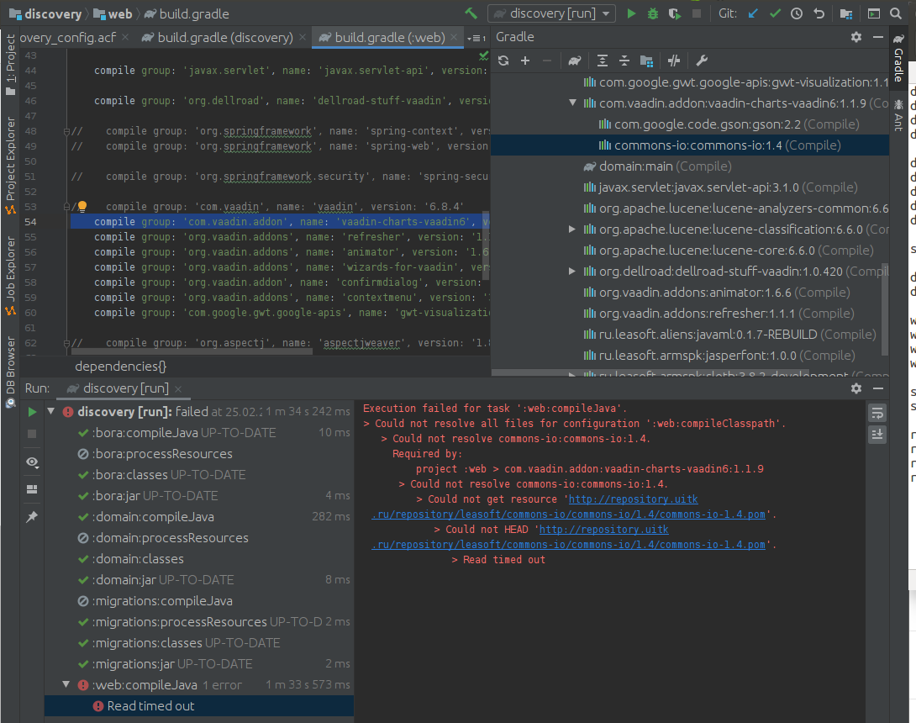The height and width of the screenshot is (723, 916).
Task: Open the Project Structure icon
Action: [x=846, y=13]
